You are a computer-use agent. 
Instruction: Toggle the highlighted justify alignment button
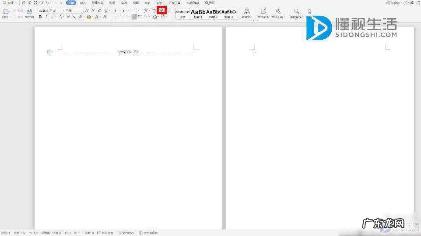coord(134,17)
